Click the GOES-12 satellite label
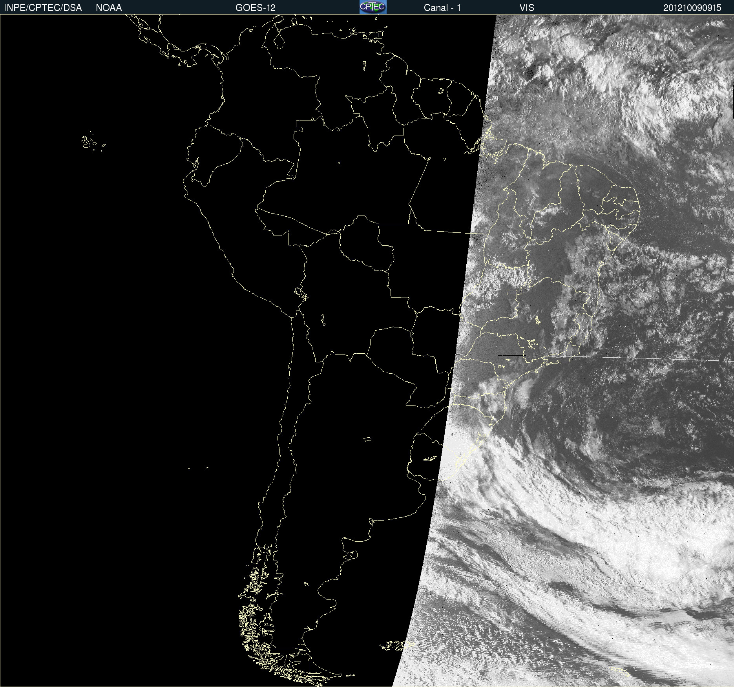734x687 pixels. click(x=256, y=8)
